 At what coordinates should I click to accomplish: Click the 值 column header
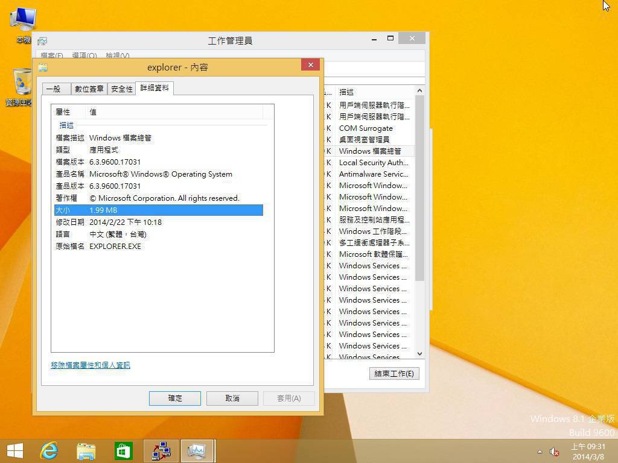174,112
